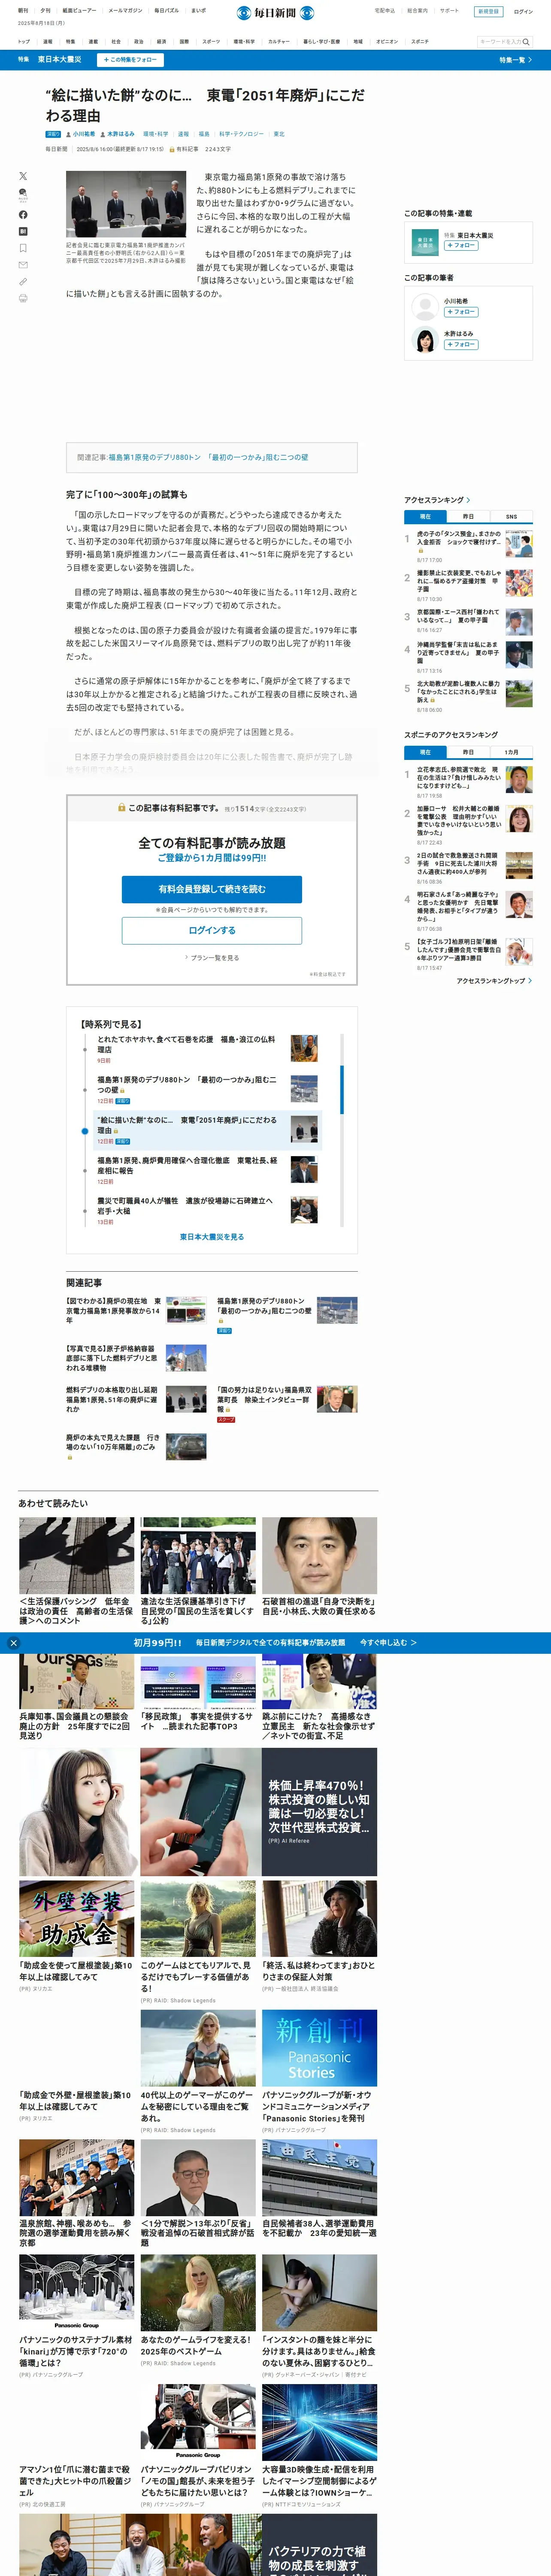Click the 福島 article tag
Viewport: 551px width, 2576px height.
(x=204, y=134)
